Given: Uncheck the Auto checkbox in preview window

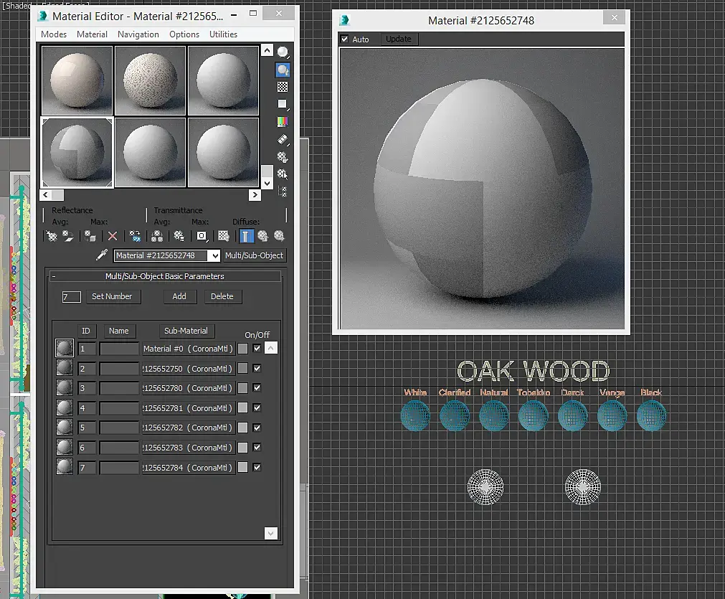Looking at the screenshot, I should click(x=345, y=39).
